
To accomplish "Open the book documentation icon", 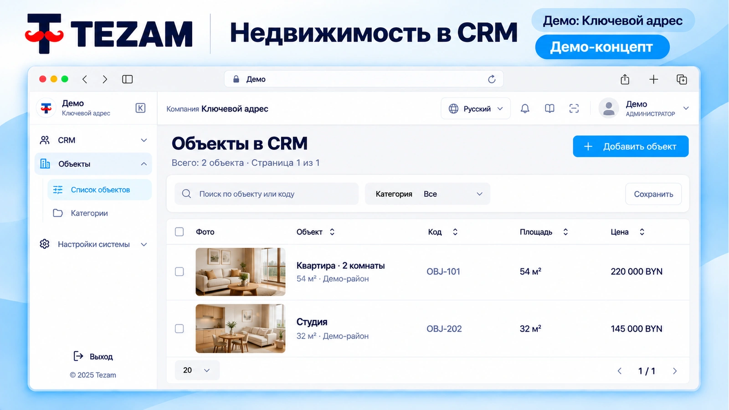I will (549, 108).
